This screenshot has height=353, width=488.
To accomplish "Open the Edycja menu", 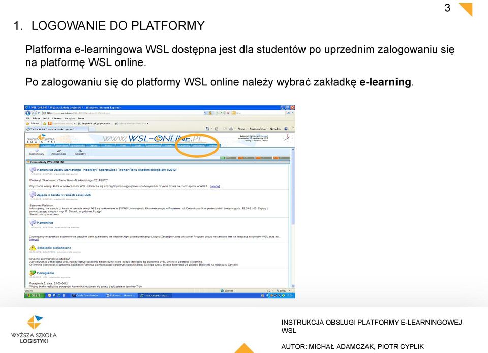I will 37,118.
